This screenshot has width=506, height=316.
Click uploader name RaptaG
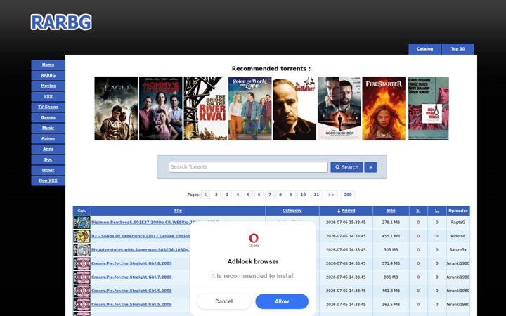tap(458, 223)
